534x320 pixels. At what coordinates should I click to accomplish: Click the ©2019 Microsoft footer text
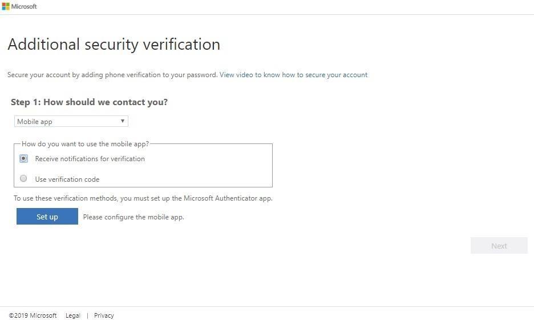pos(33,315)
